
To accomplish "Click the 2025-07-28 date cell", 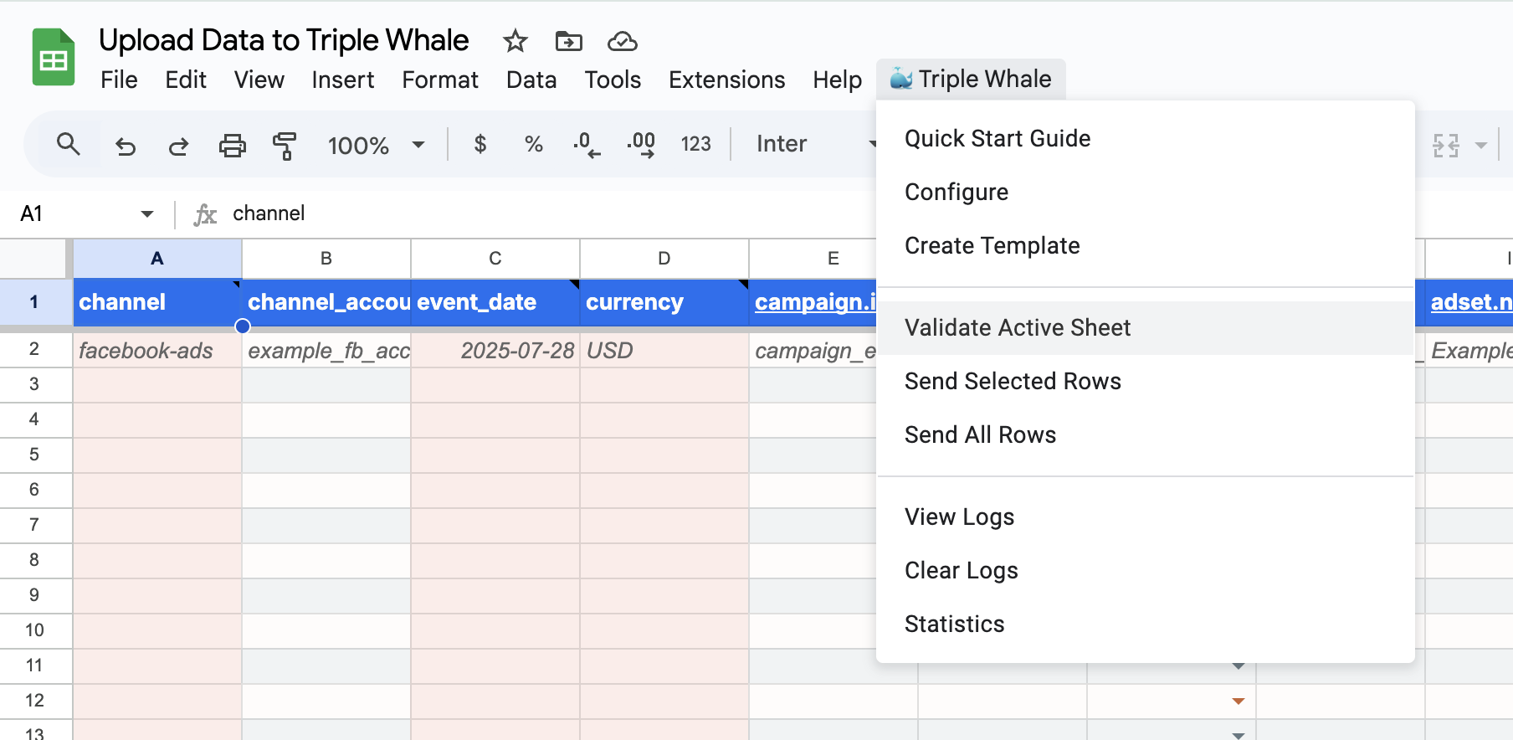I will 495,350.
